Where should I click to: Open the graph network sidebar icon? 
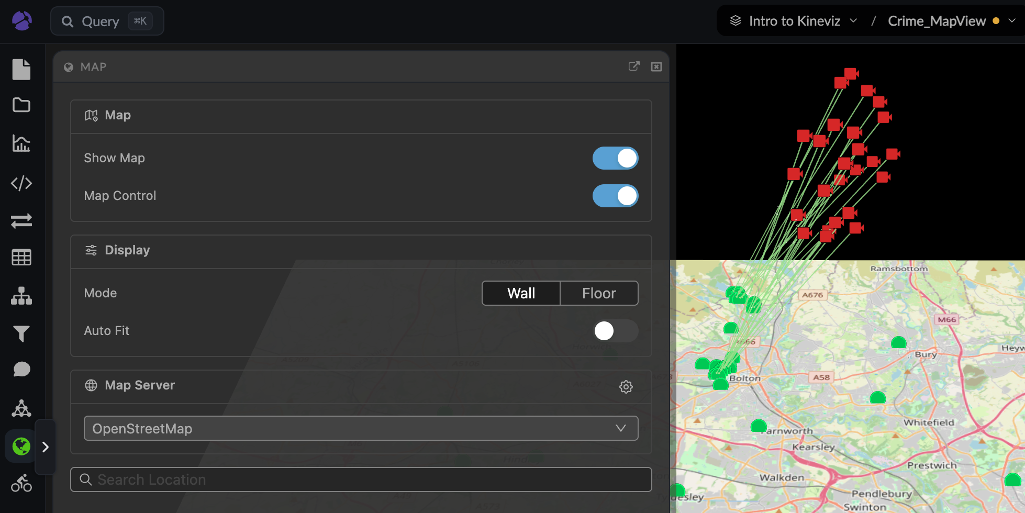click(21, 408)
